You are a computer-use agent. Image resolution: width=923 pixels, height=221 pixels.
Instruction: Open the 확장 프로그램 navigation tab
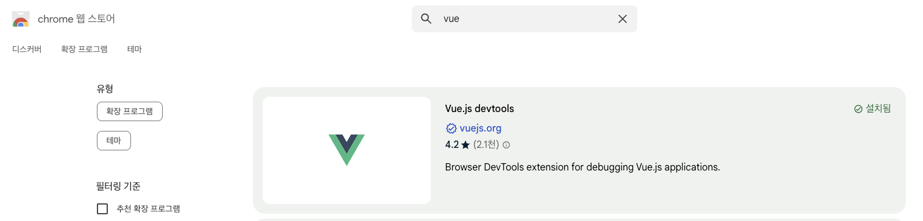click(x=84, y=49)
